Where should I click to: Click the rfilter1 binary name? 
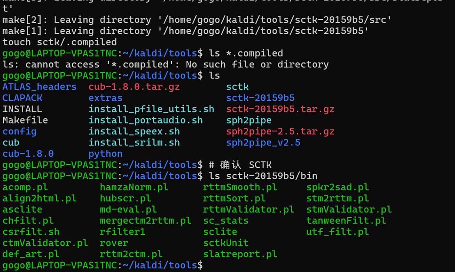pos(122,232)
